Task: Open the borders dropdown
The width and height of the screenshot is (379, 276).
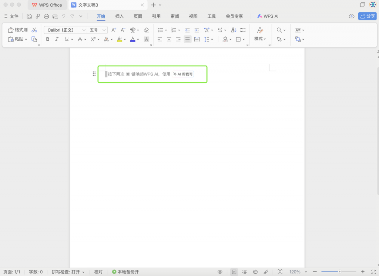Action: pyautogui.click(x=244, y=39)
